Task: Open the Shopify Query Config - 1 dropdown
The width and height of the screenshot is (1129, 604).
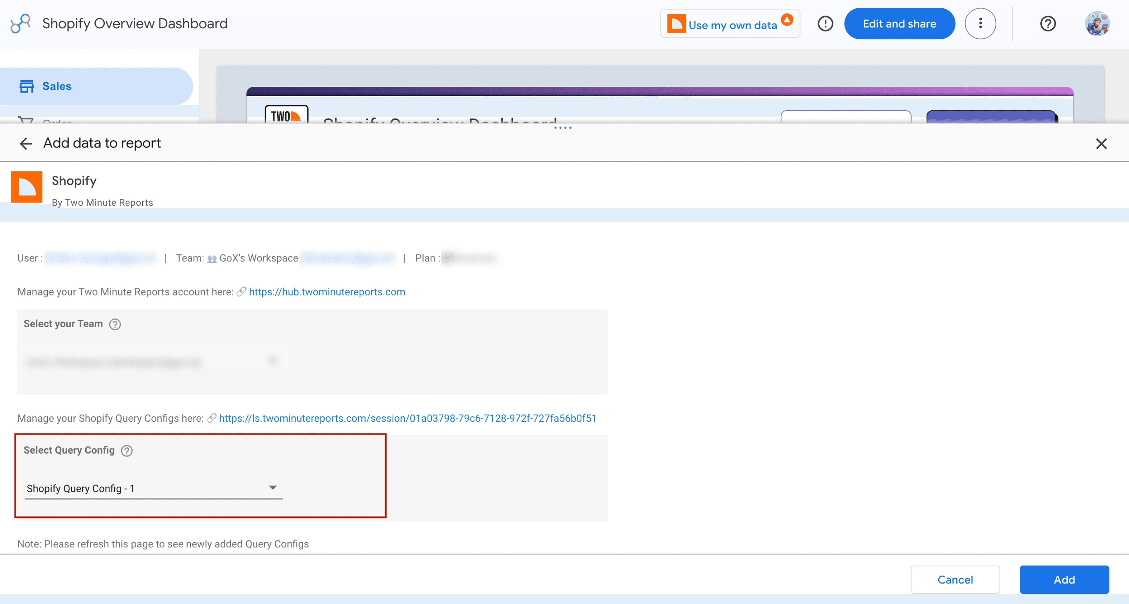Action: pos(153,488)
